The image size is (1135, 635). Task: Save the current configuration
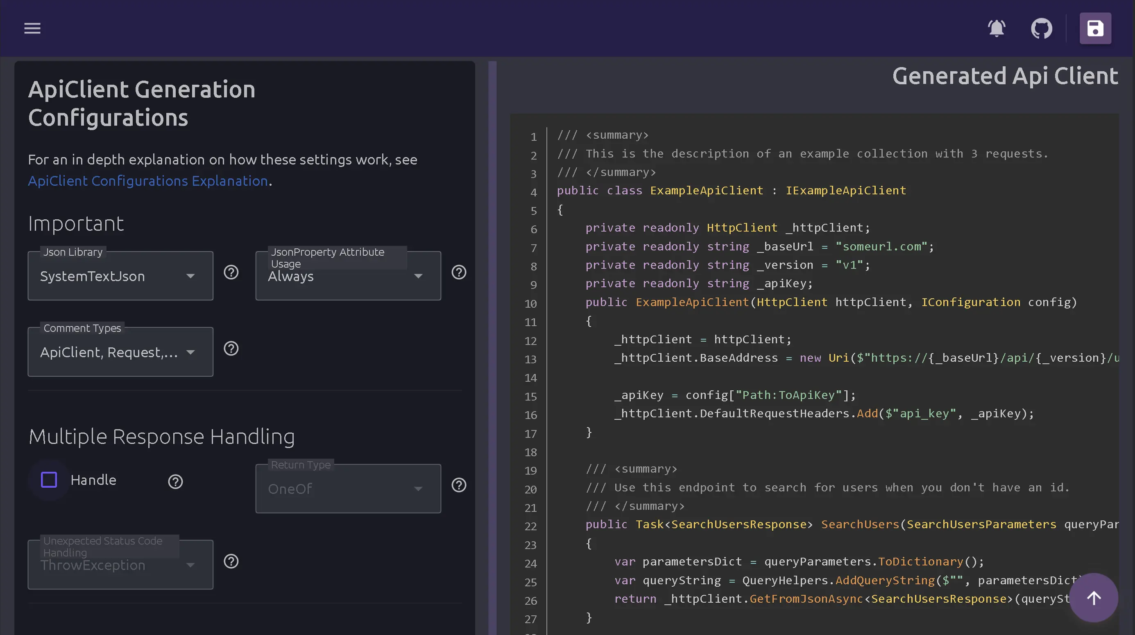pos(1095,28)
